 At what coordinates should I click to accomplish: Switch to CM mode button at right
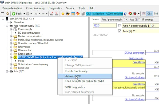coord(149,14)
